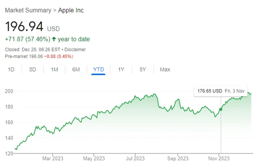
Task: Click the Jul 2023 axis label
Action: [135, 158]
